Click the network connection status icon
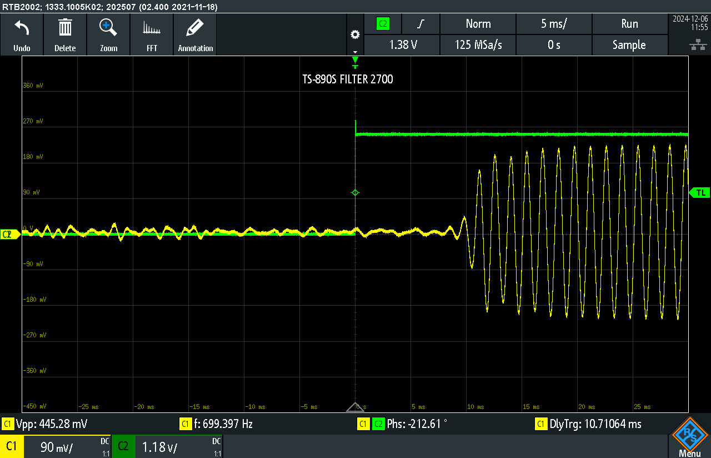Screen dimensions: 711x458 click(694, 44)
